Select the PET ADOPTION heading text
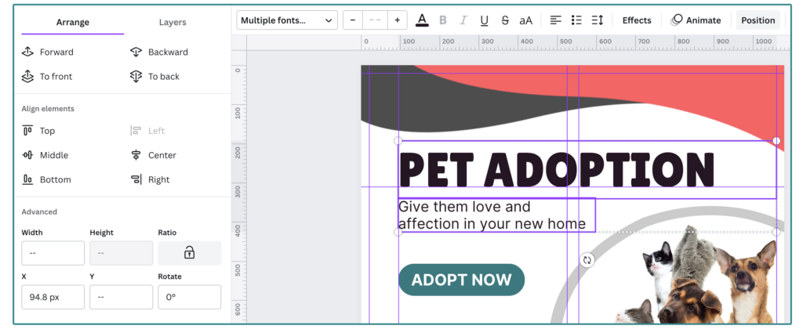Screen dimensions: 803x329 (x=556, y=169)
